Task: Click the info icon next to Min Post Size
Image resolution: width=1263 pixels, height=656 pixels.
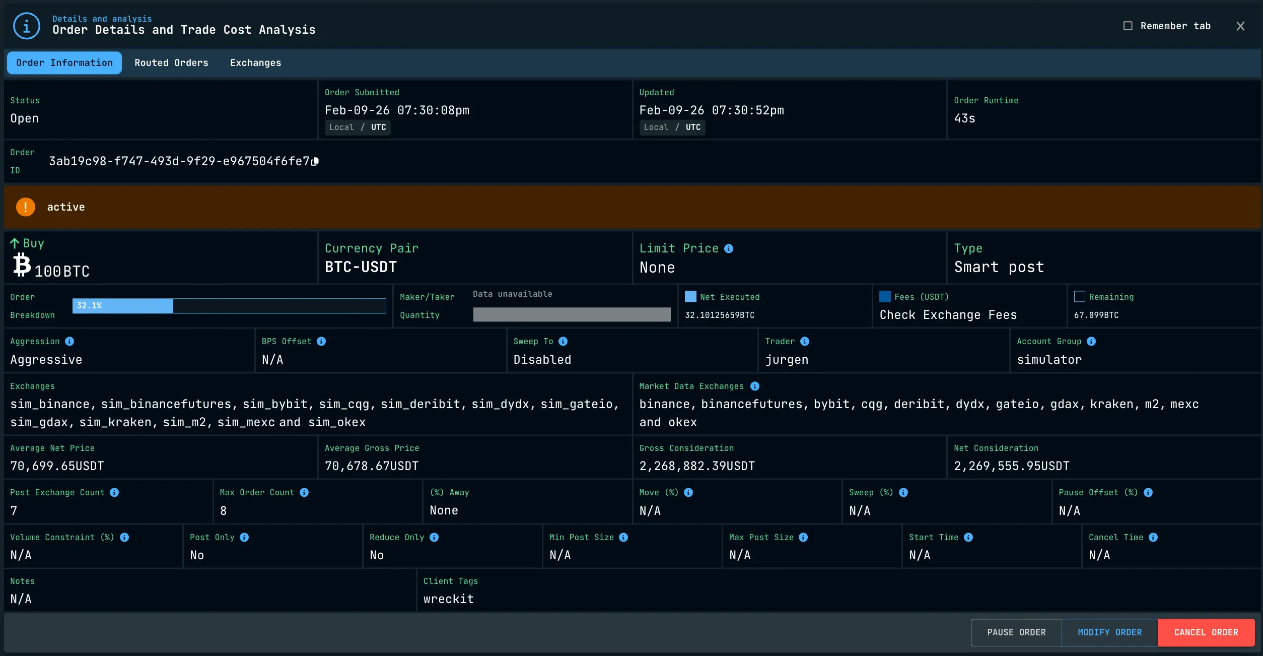Action: (623, 537)
